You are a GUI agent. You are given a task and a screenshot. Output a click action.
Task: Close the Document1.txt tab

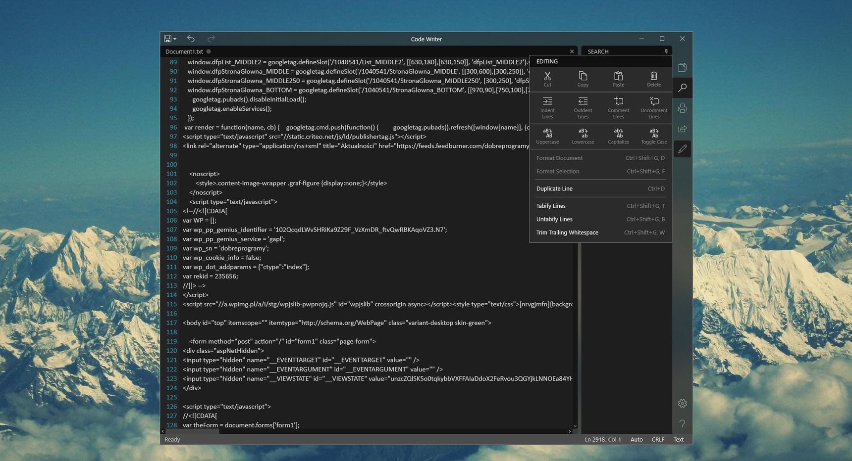point(572,51)
